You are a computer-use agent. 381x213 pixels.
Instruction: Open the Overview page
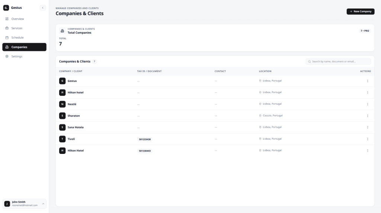[24, 19]
